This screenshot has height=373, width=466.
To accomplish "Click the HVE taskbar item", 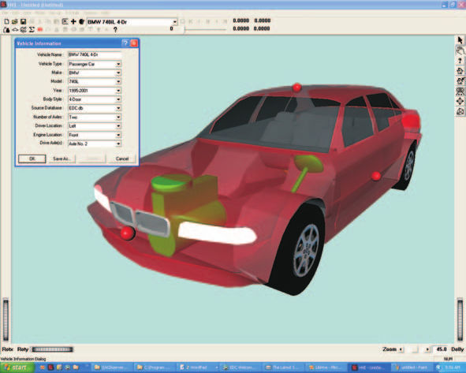I will coord(368,367).
